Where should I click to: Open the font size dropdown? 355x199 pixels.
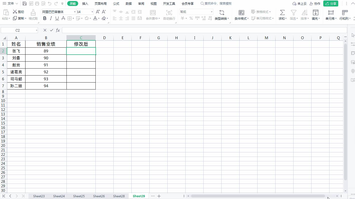tap(92, 12)
